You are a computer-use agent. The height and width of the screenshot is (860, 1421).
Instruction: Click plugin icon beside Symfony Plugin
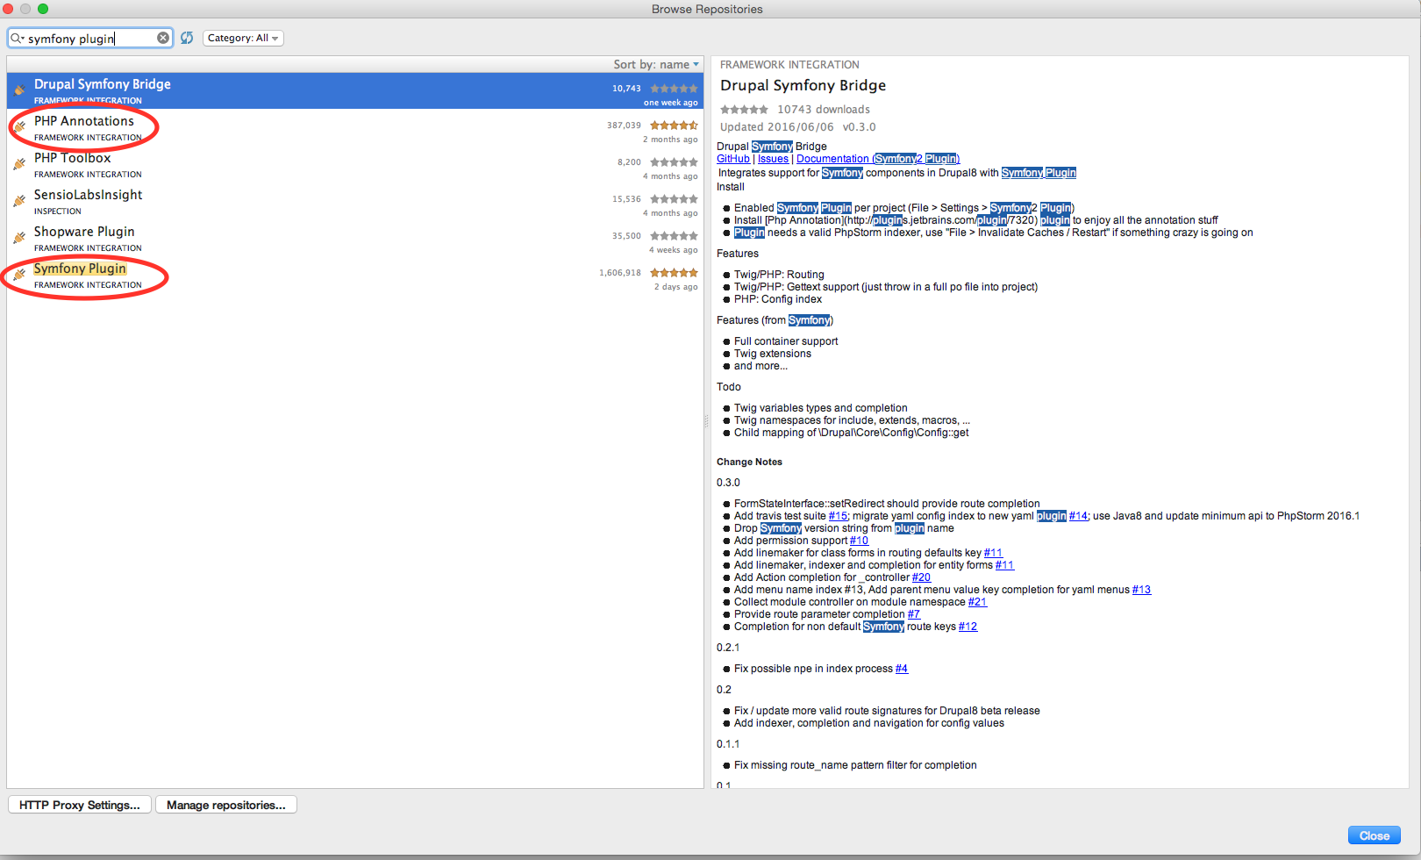click(19, 275)
